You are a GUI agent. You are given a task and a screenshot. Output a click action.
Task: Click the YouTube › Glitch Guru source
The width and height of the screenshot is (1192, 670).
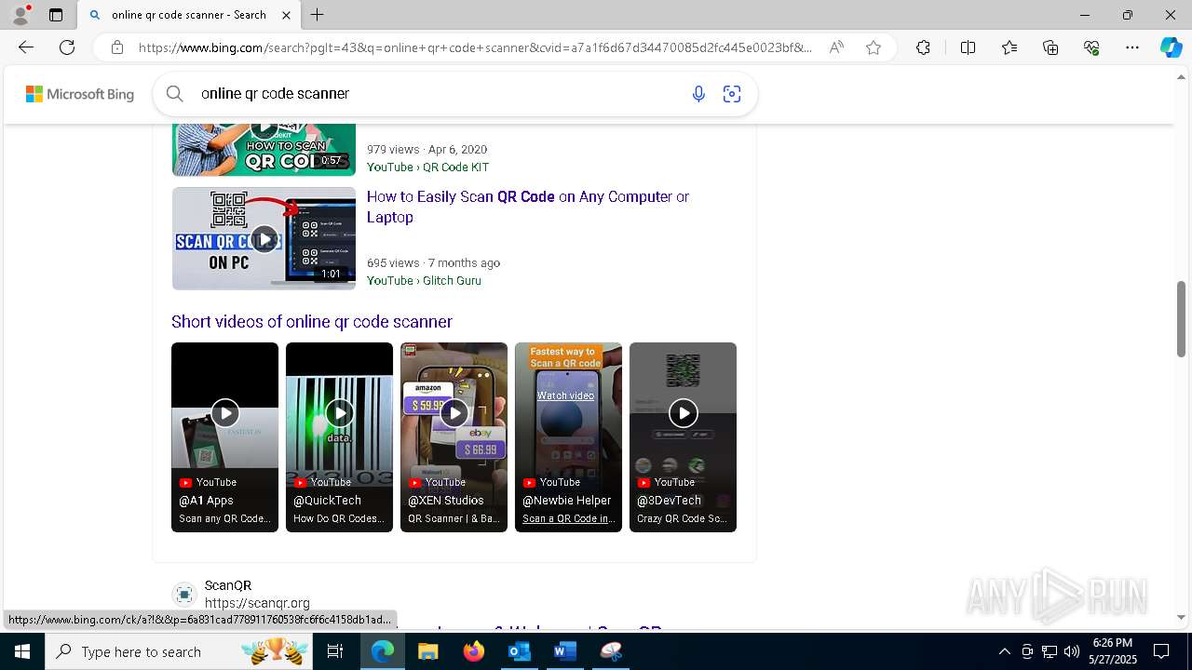424,280
